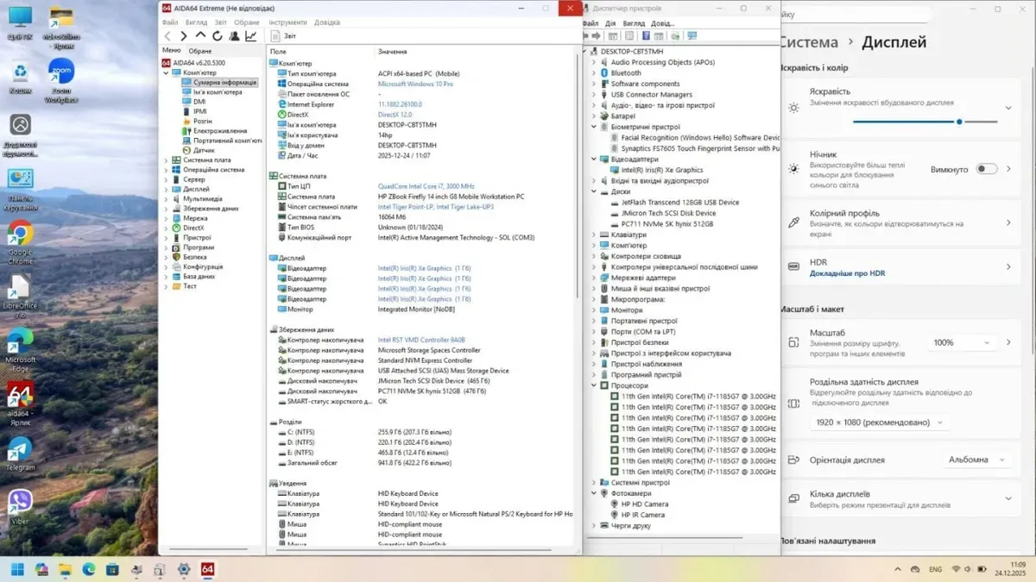Image resolution: width=1036 pixels, height=582 pixels.
Task: Open the Інструменти menu in AIDA64
Action: tap(287, 22)
